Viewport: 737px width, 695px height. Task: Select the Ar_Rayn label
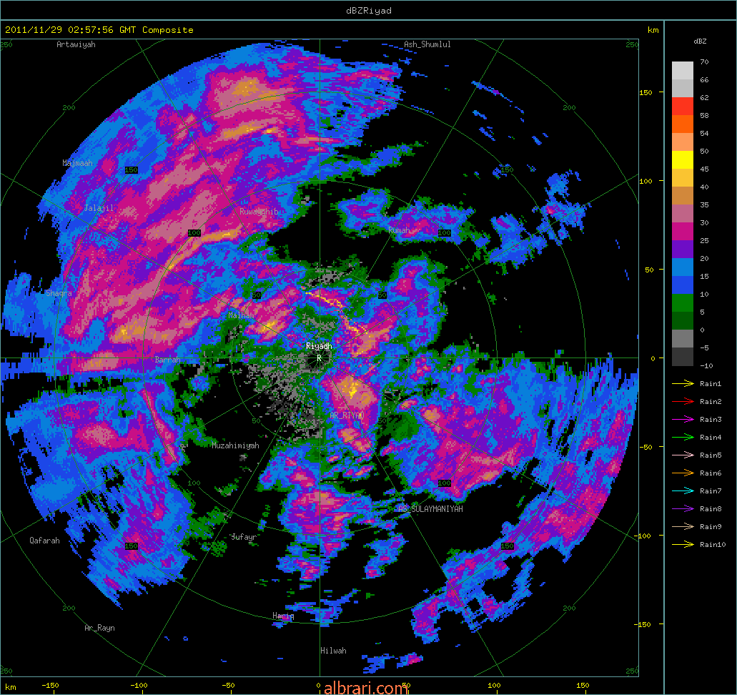[99, 628]
